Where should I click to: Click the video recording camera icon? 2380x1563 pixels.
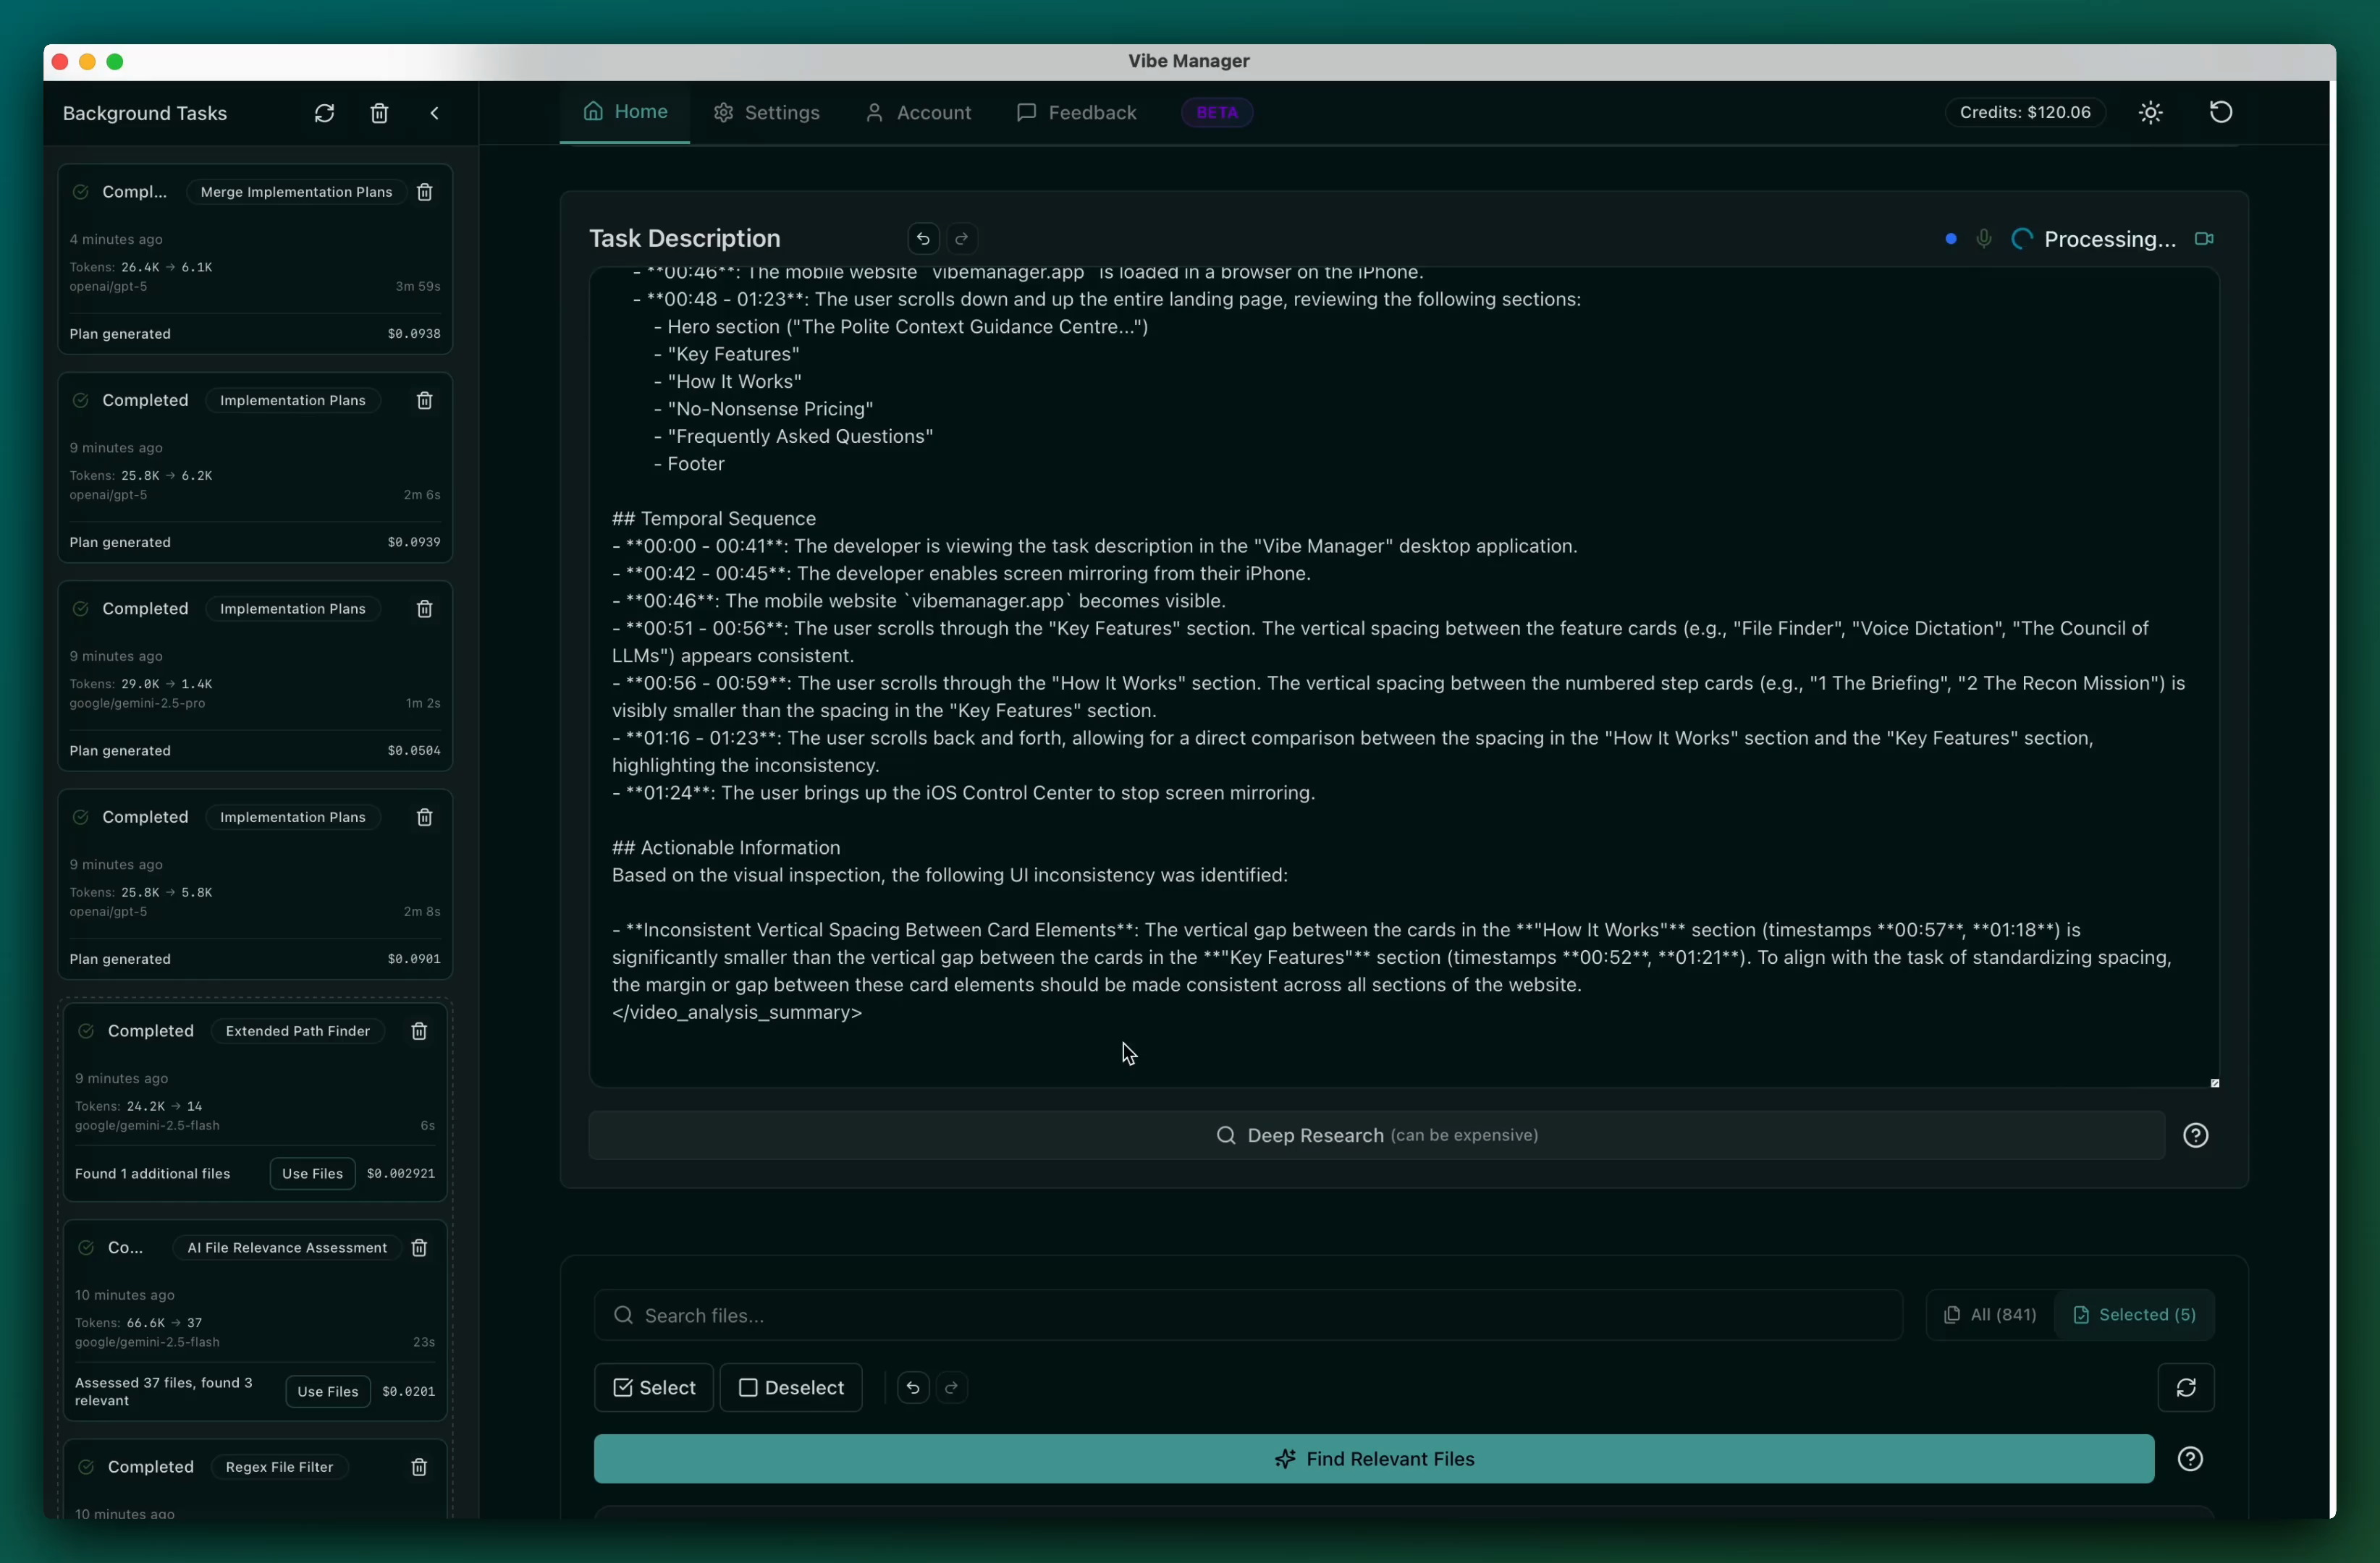2204,239
